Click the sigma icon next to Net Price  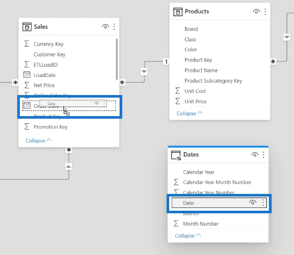[27, 85]
